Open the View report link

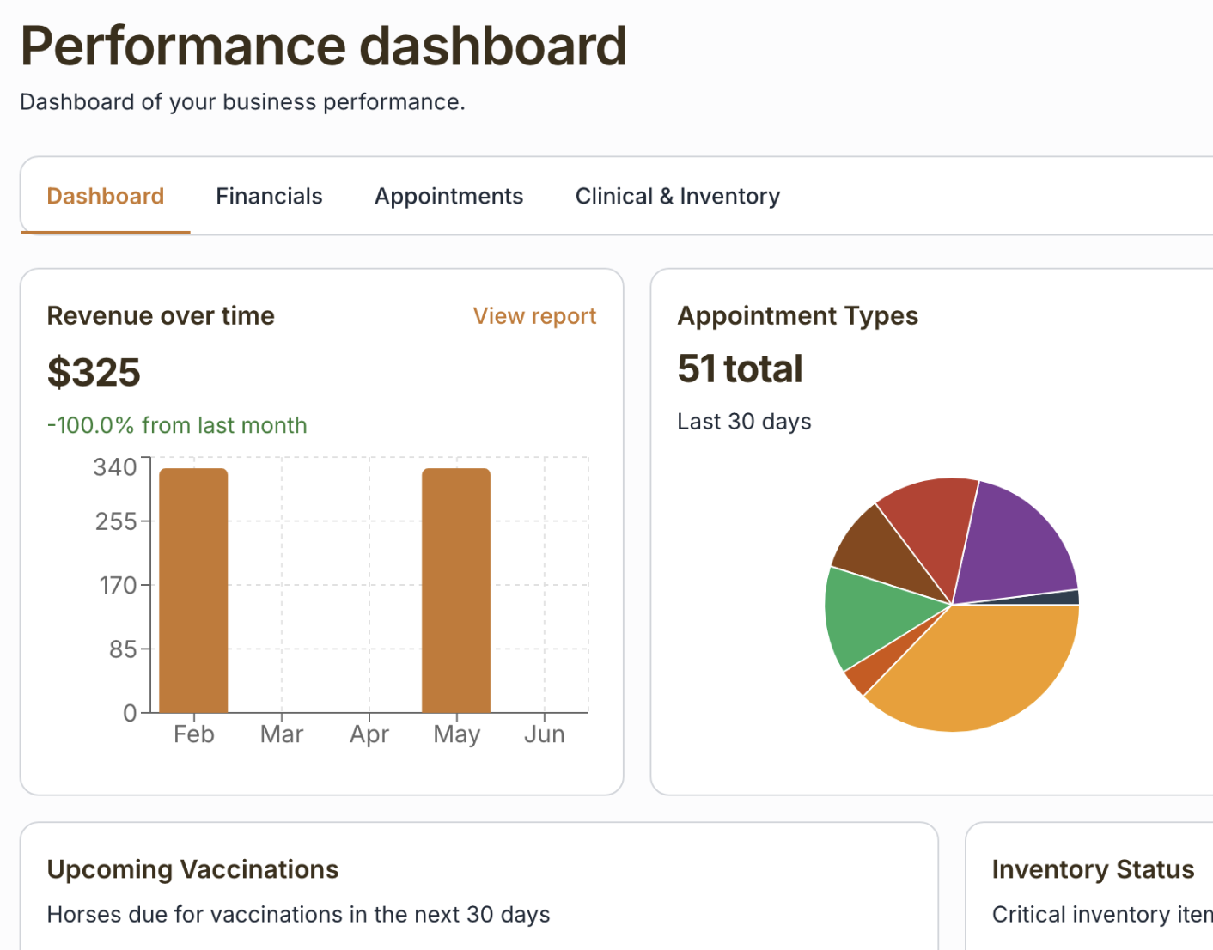(x=534, y=316)
